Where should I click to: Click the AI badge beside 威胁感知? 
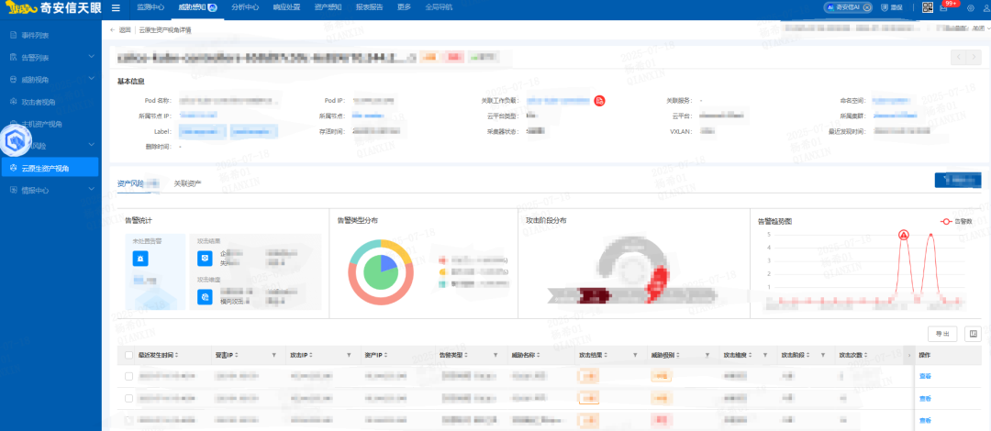pos(213,7)
